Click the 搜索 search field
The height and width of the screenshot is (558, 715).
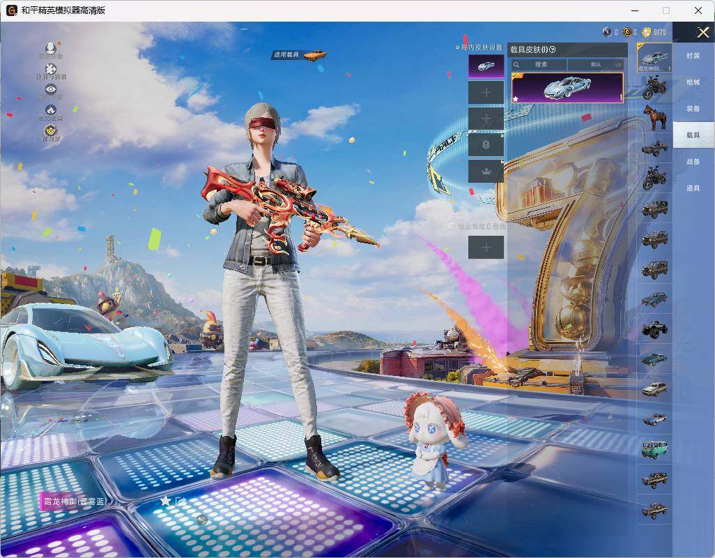pos(539,64)
